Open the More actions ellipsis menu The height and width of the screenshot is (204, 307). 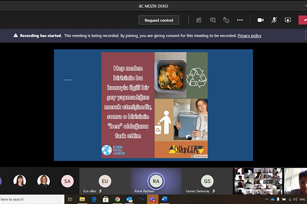pyautogui.click(x=240, y=20)
